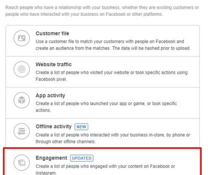This screenshot has height=175, width=208.
Task: Choose the App activity heading
Action: coord(50,95)
